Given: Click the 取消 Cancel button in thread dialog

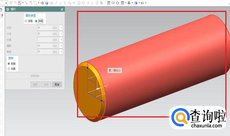Looking at the screenshot, I should (57, 84).
